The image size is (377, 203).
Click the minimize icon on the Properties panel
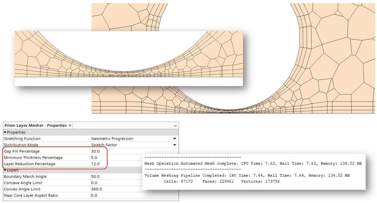[175, 125]
